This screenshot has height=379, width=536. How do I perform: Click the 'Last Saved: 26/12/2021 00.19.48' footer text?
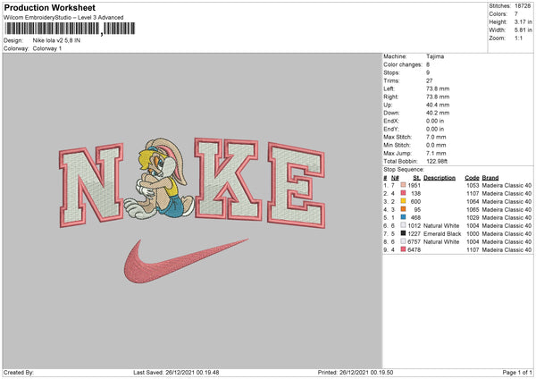point(176,372)
